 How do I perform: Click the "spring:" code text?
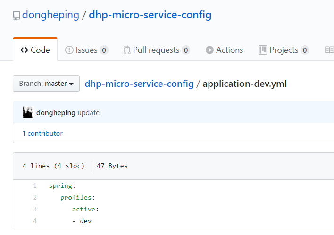click(62, 186)
